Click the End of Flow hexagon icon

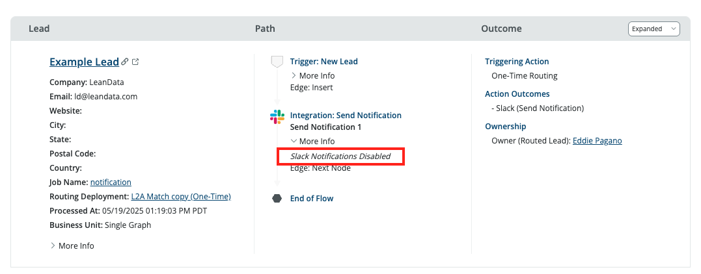[277, 199]
